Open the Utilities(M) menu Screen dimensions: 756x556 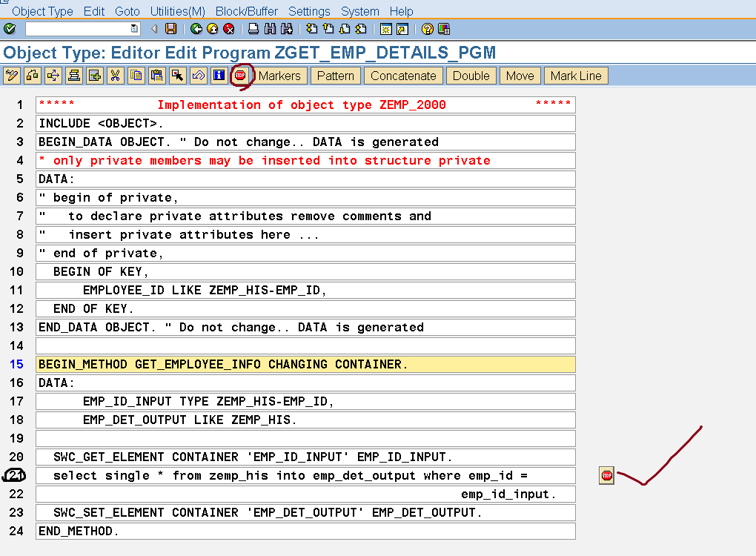[x=177, y=11]
